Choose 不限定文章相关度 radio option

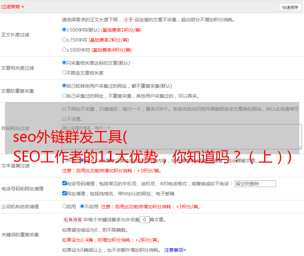[64, 73]
